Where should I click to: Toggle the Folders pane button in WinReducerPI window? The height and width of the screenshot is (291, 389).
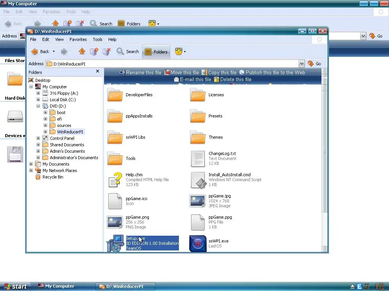click(156, 52)
